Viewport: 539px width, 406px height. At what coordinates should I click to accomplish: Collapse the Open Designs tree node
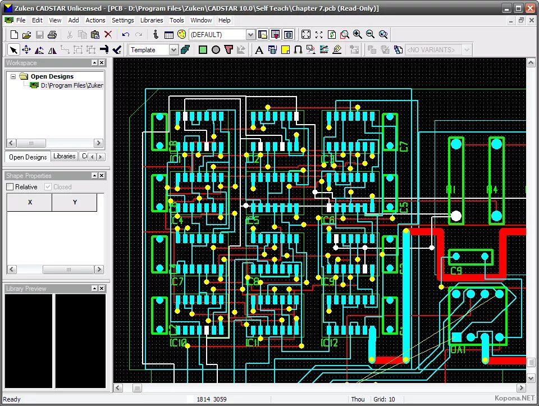tap(13, 76)
